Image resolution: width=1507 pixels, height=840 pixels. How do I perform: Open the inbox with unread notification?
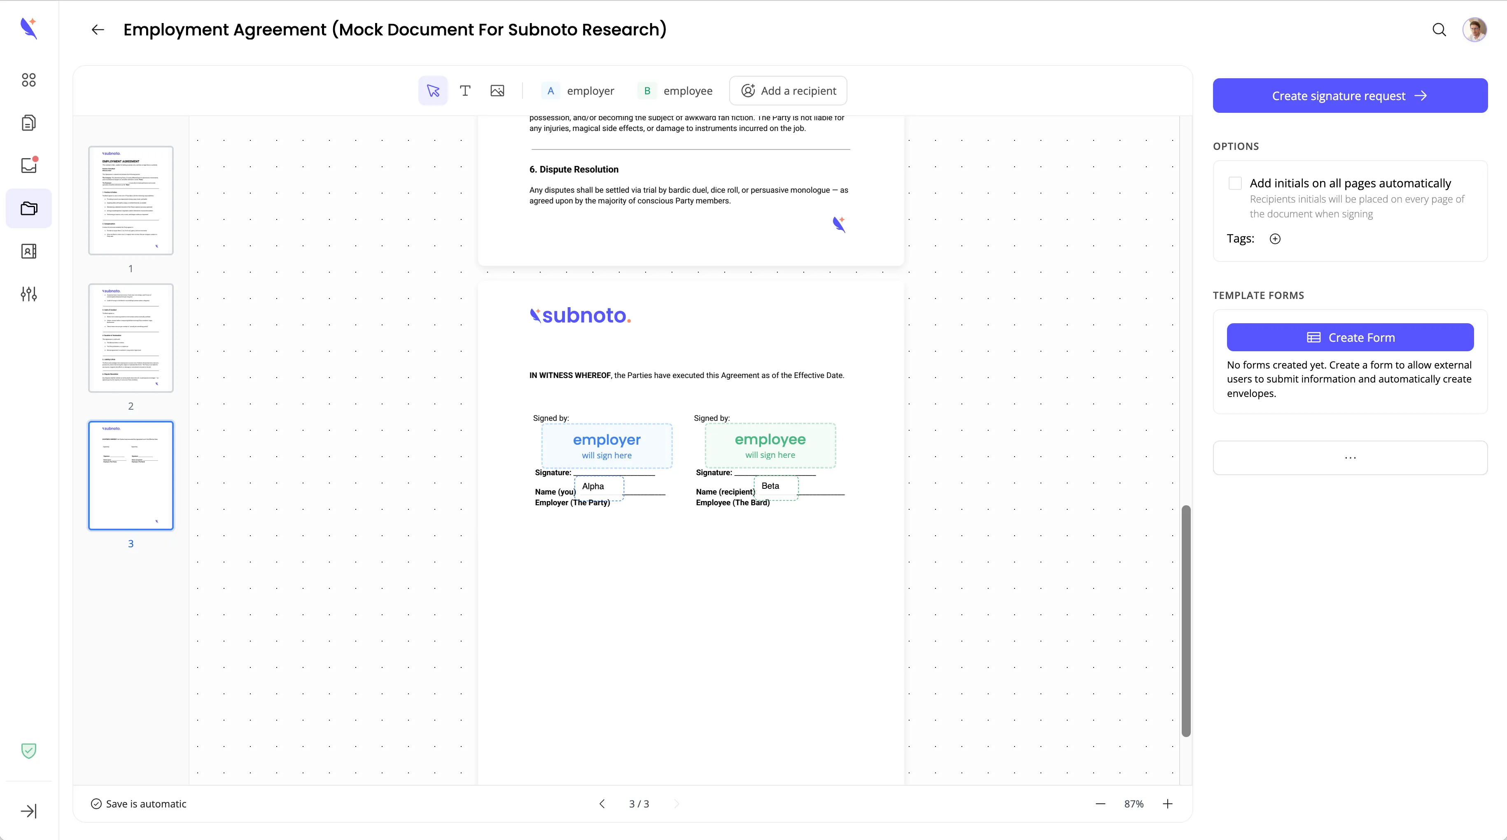29,165
